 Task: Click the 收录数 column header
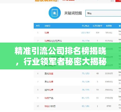pos(109,26)
